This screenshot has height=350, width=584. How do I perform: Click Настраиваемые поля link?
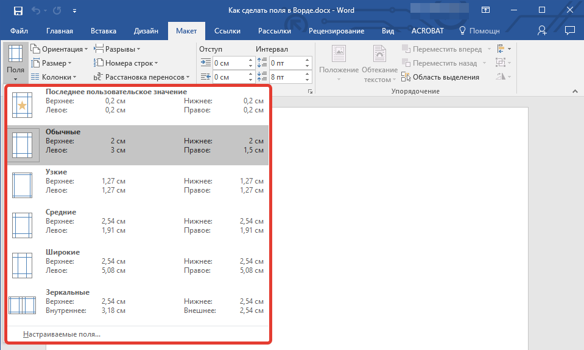point(62,334)
